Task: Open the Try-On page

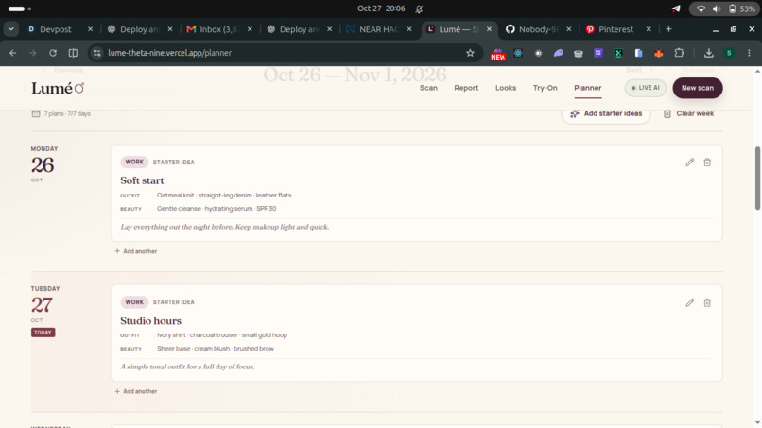Action: click(545, 88)
